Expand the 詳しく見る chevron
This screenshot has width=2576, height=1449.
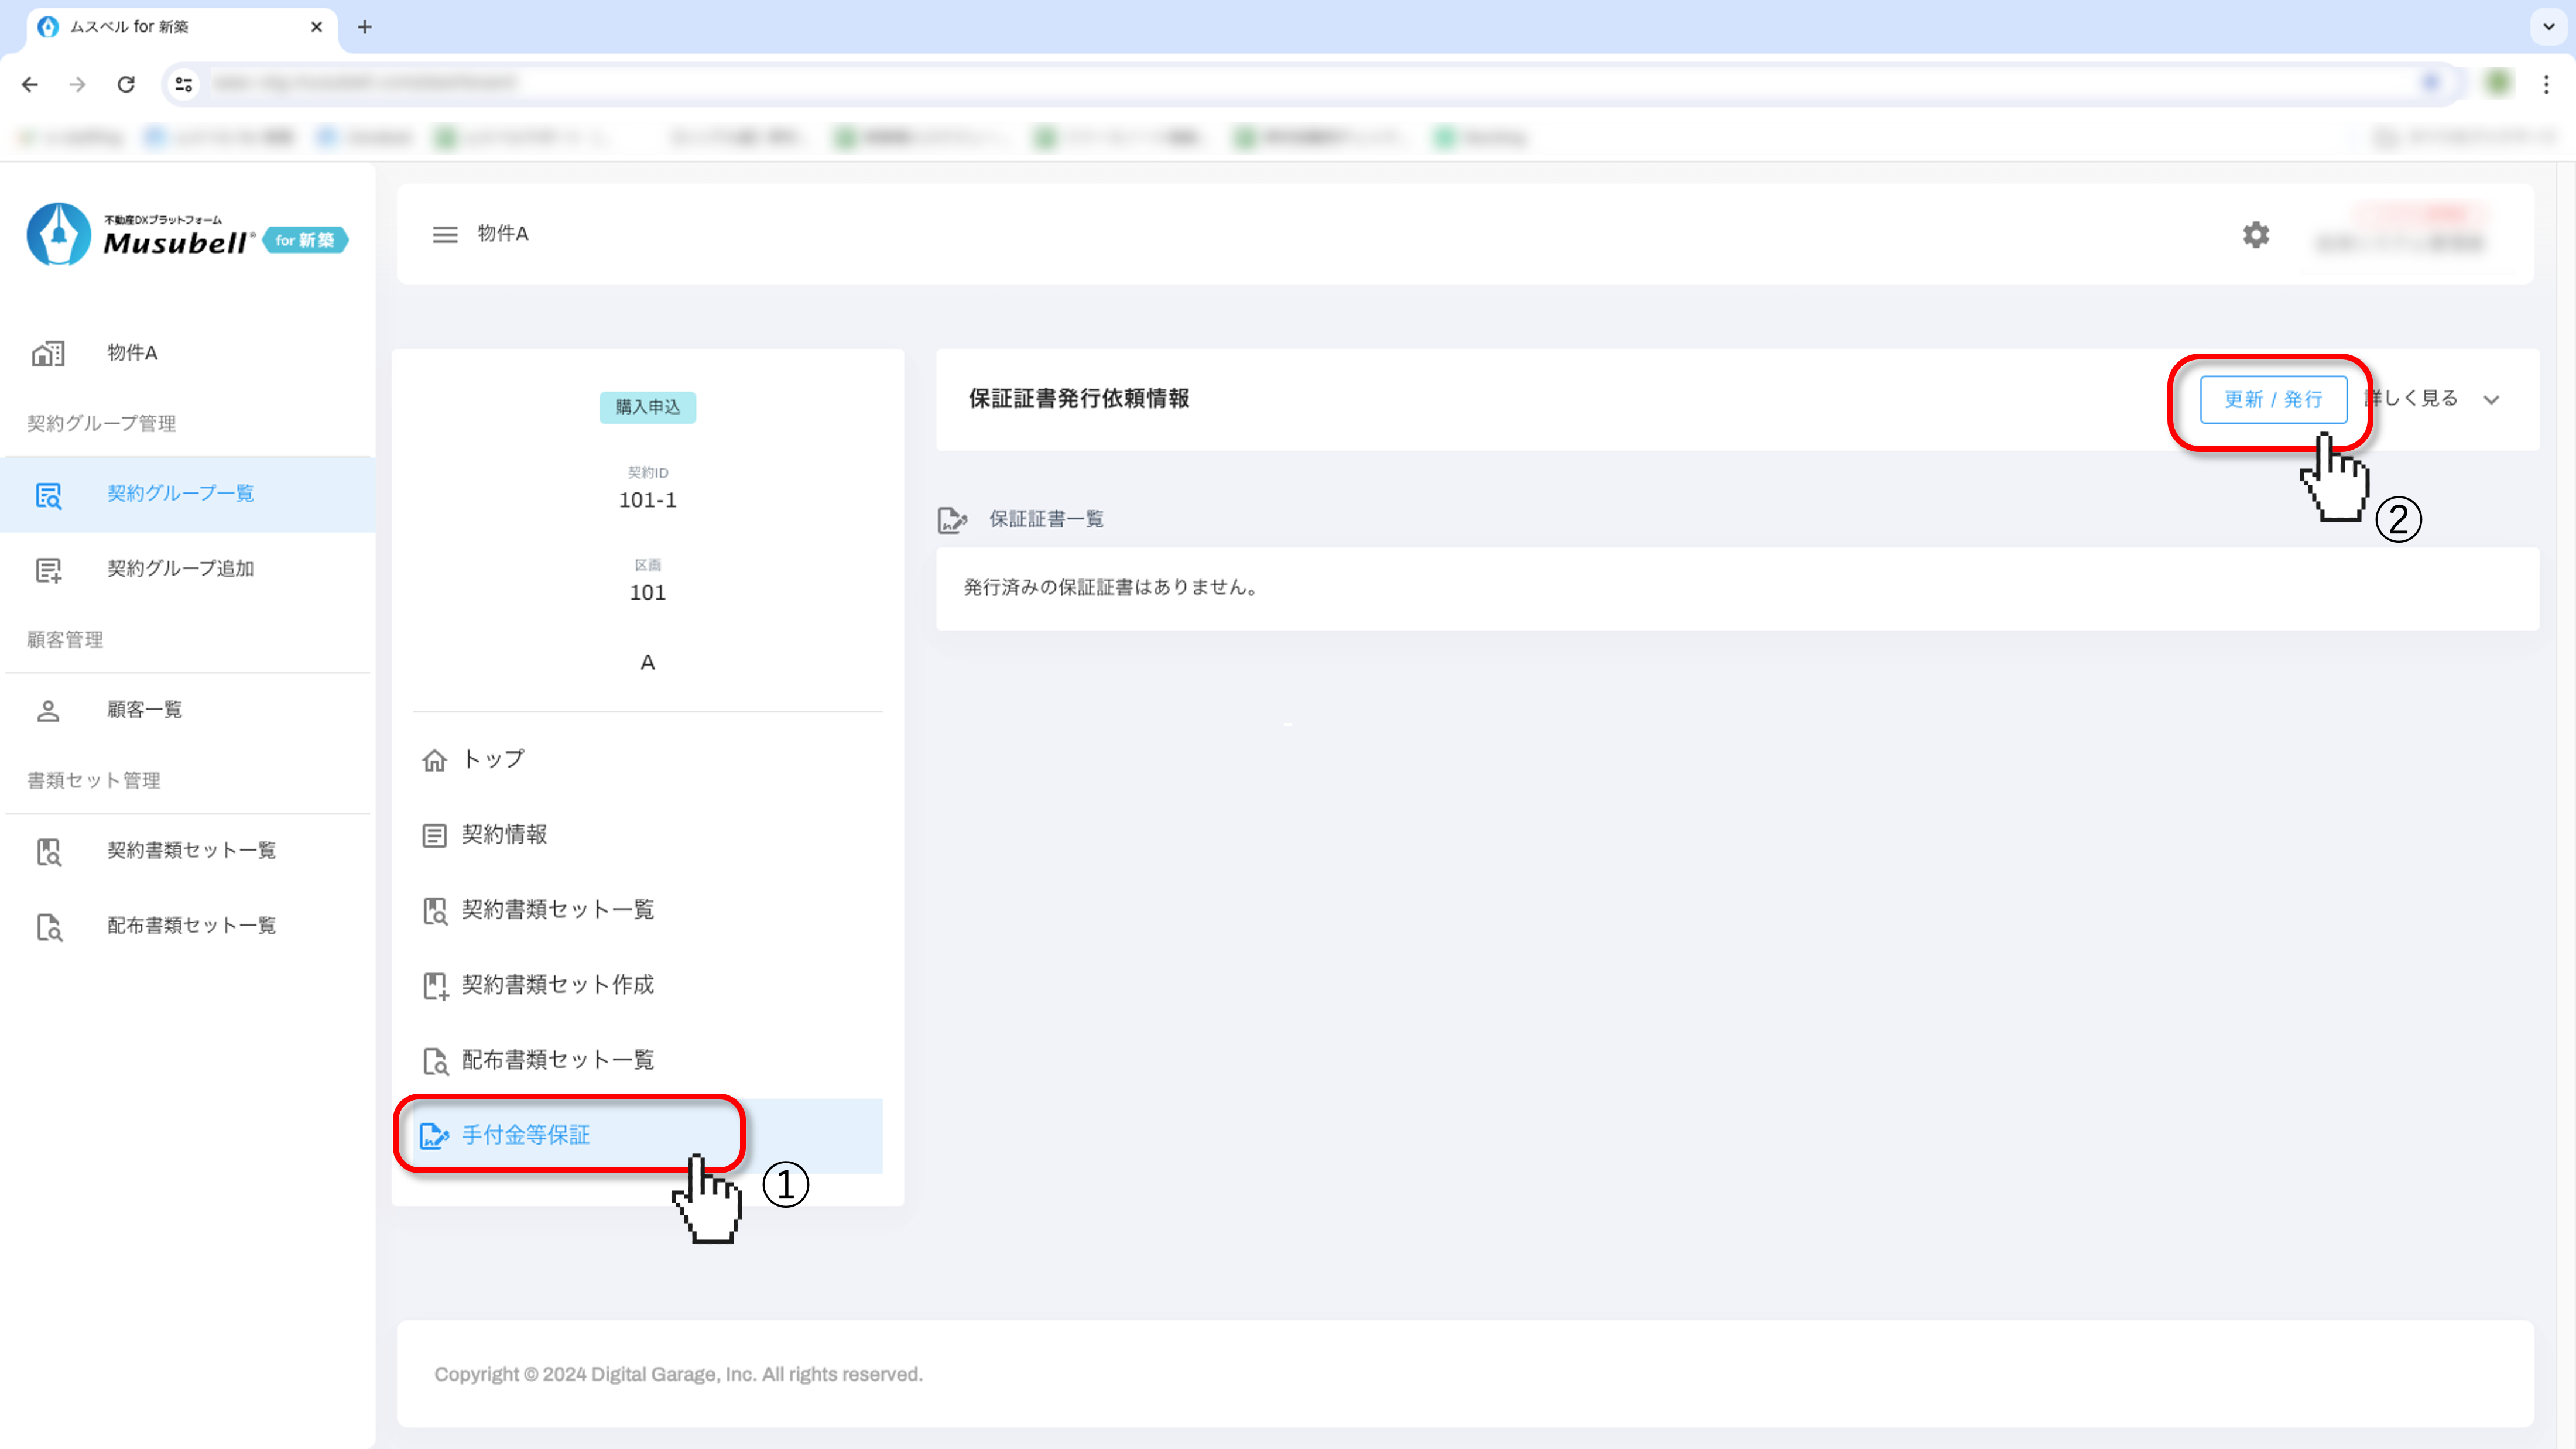(x=2490, y=400)
